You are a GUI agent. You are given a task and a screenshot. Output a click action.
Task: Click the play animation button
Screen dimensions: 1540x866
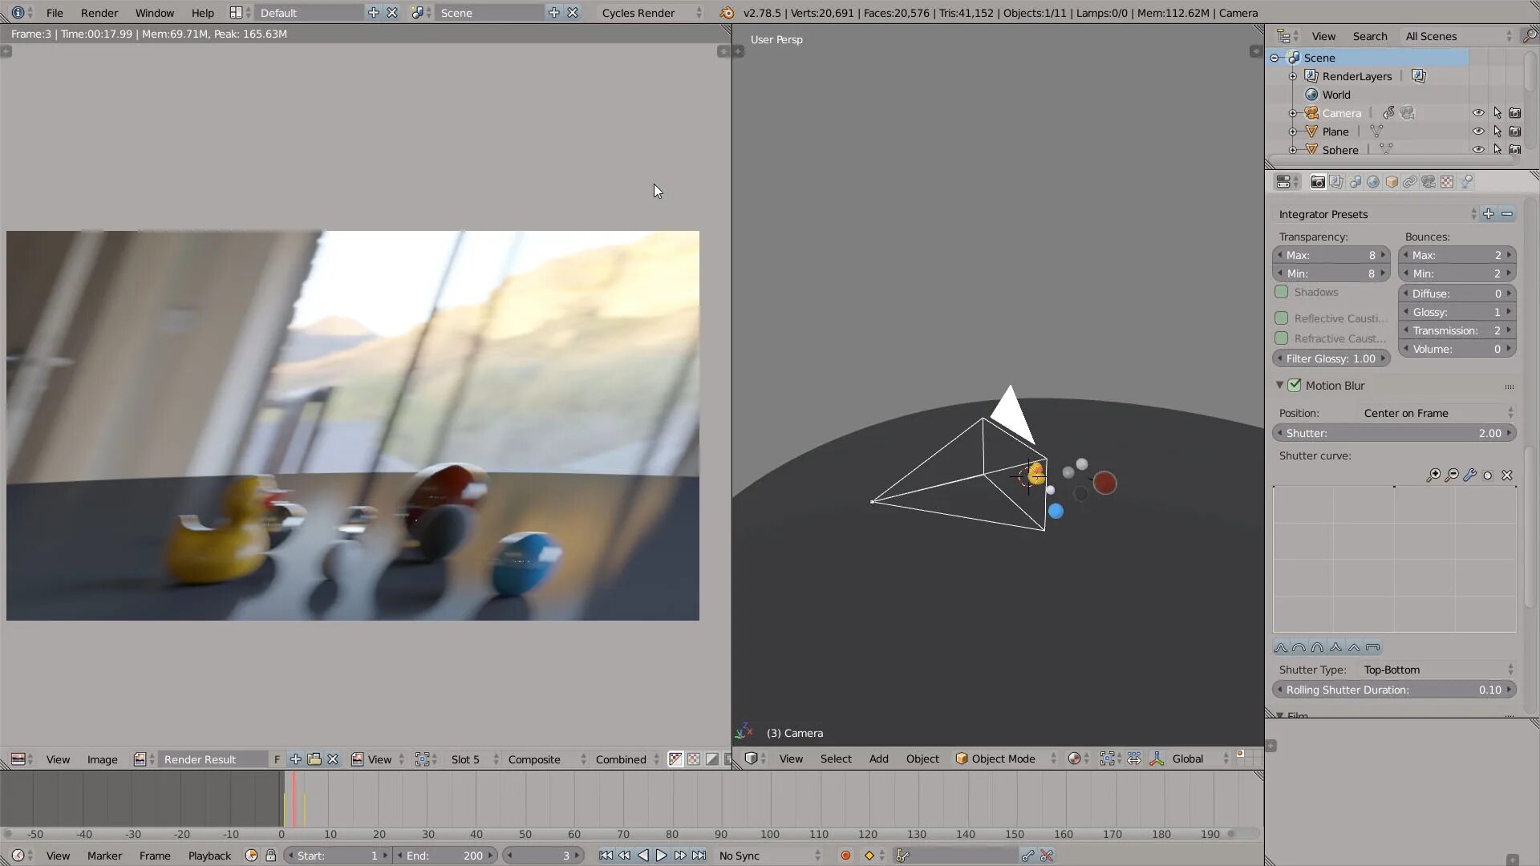(x=661, y=856)
